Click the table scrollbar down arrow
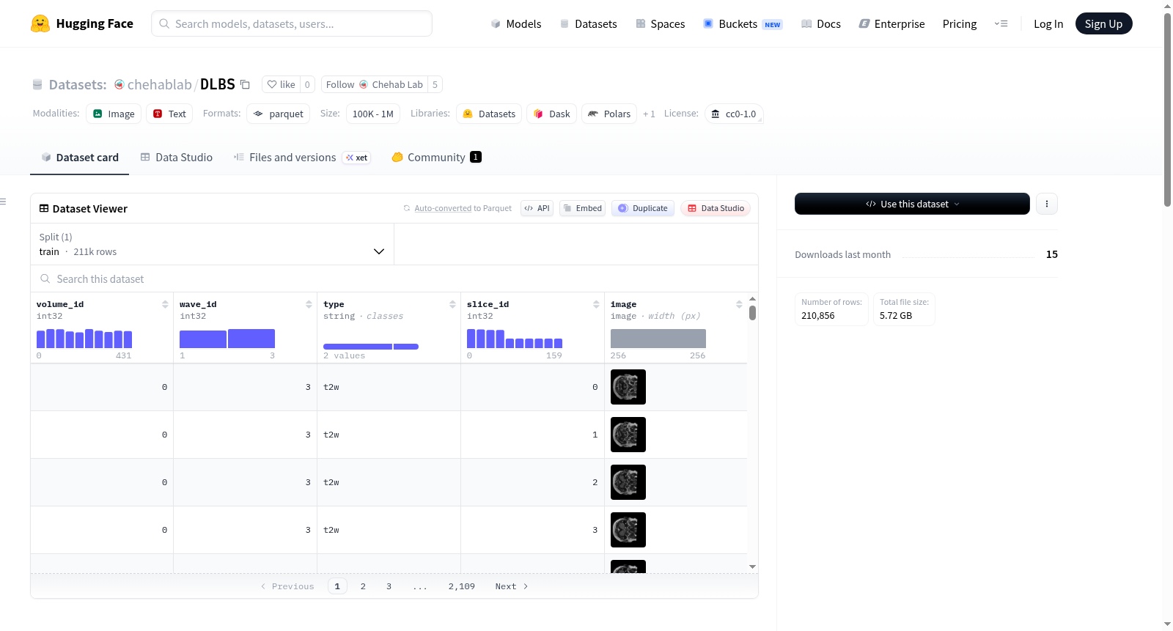Viewport: 1173px width, 631px height. (x=752, y=567)
